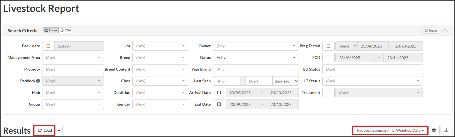Image resolution: width=455 pixels, height=137 pixels.
Task: Switch to CSV search criteria view
Action: [x=66, y=30]
